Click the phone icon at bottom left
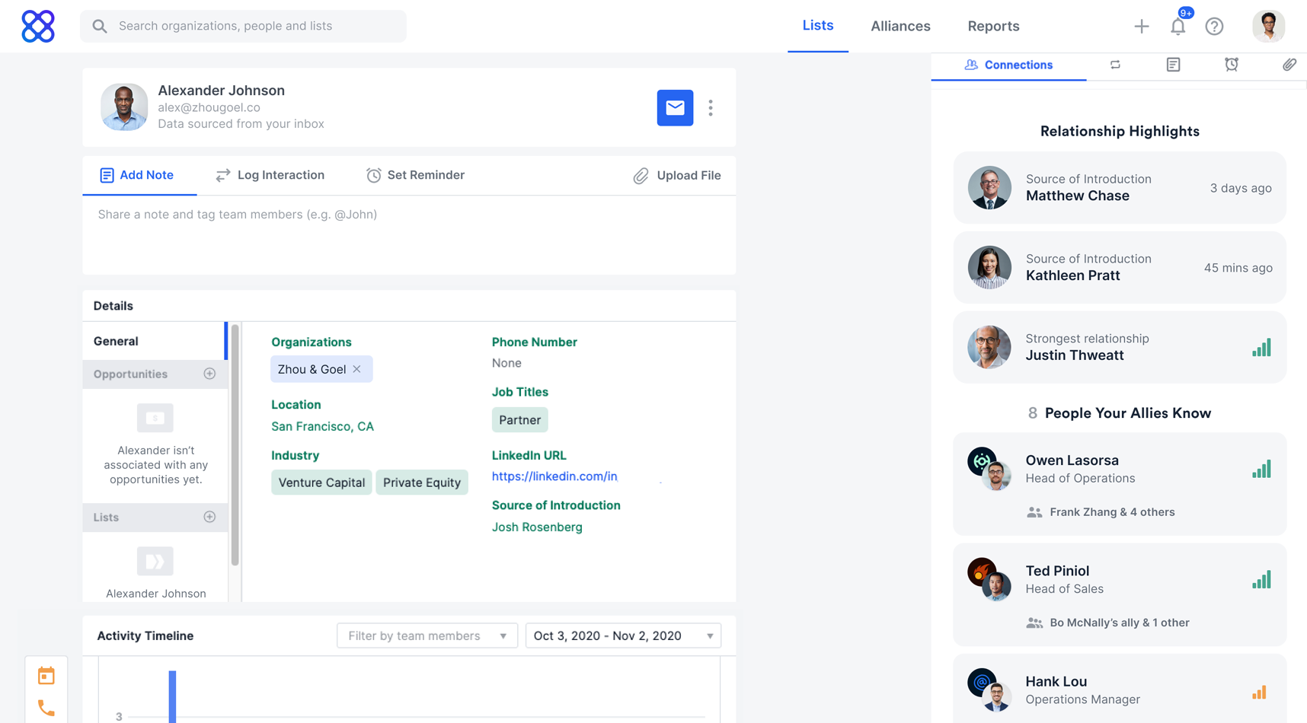 point(46,708)
